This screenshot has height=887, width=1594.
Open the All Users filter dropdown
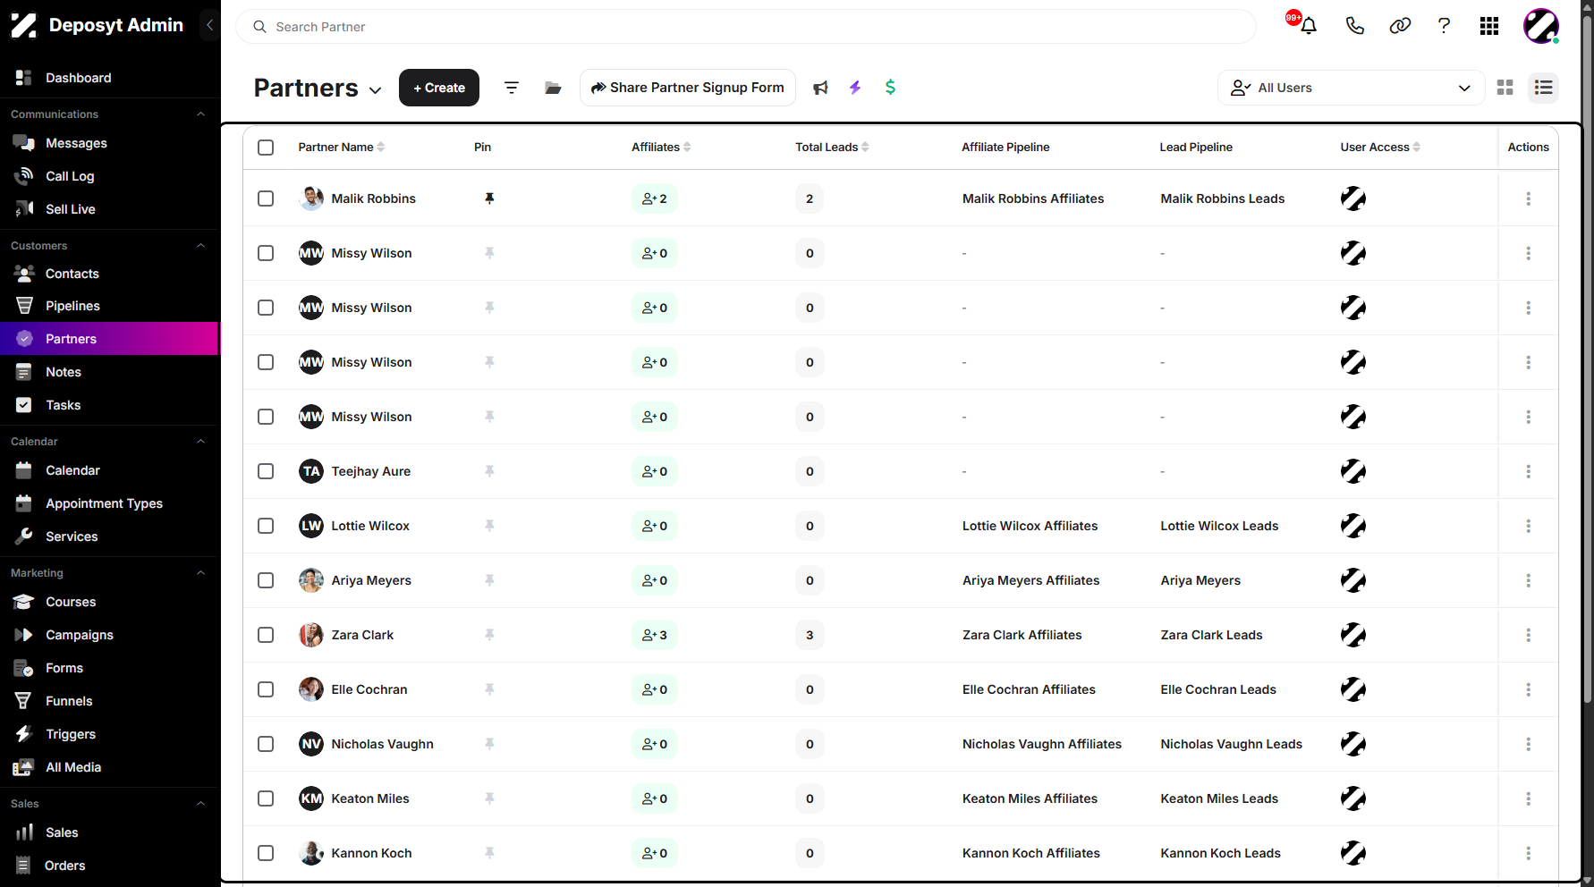pyautogui.click(x=1351, y=88)
